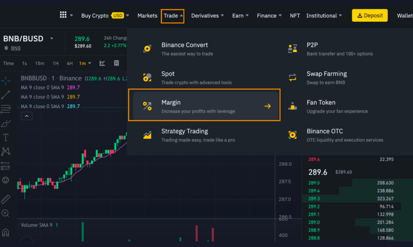Select the crosshair cursor tool
The height and width of the screenshot is (247, 413).
5,80
